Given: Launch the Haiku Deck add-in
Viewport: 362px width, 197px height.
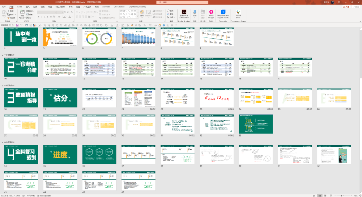Looking at the screenshot, I should (238, 12).
